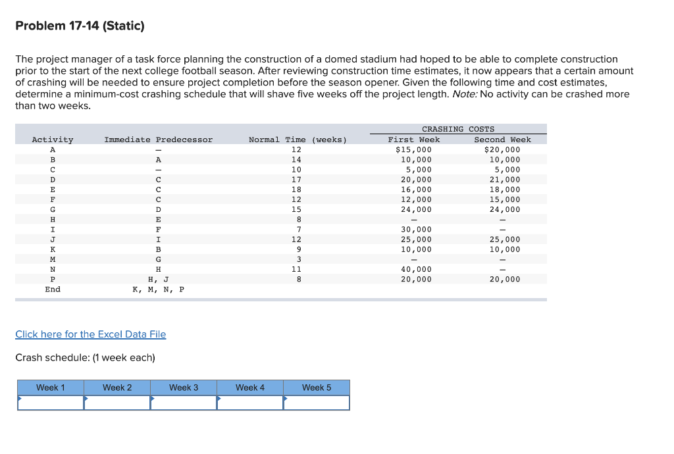Click normal time 17 for activity D
Viewport: 674px width, 454px height.
pos(296,180)
